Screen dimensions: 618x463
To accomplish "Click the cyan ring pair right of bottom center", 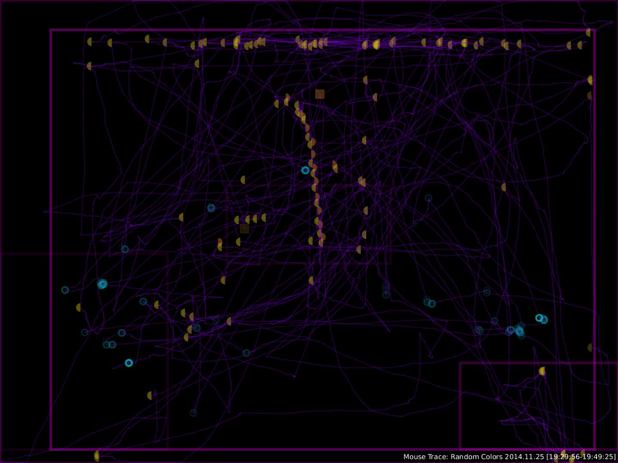I will [430, 302].
